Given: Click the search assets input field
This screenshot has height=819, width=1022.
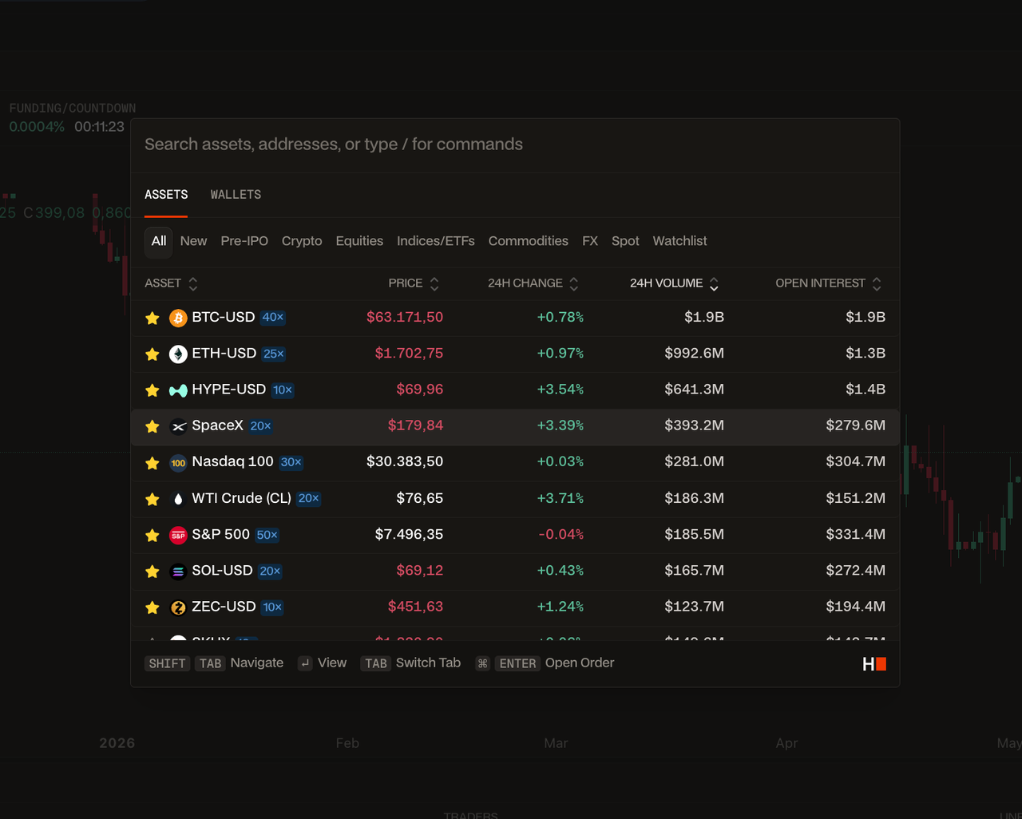Looking at the screenshot, I should [515, 144].
